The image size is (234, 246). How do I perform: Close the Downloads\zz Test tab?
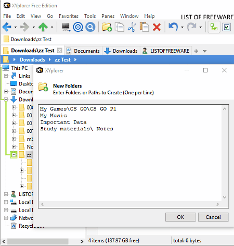tap(59, 51)
